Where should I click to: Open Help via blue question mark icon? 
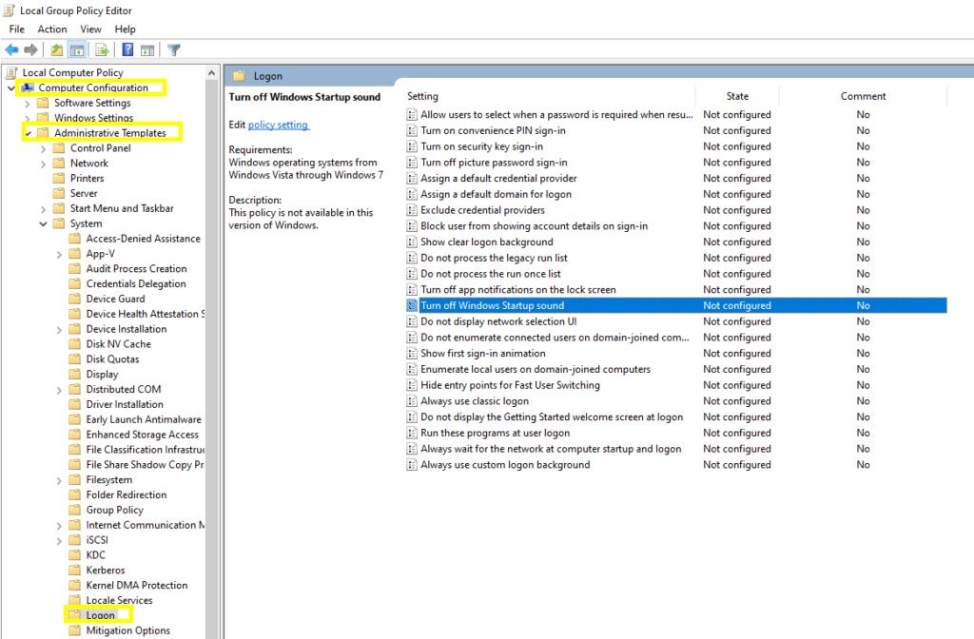click(127, 49)
